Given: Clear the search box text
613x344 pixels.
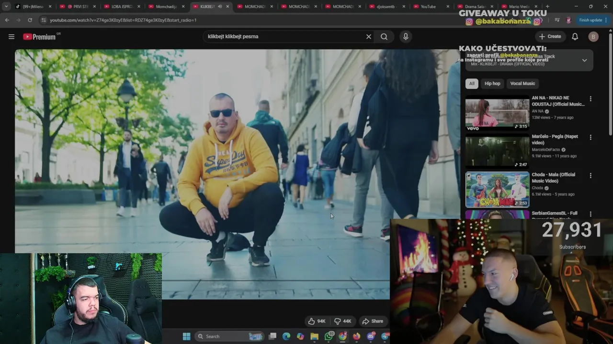Looking at the screenshot, I should click(369, 37).
